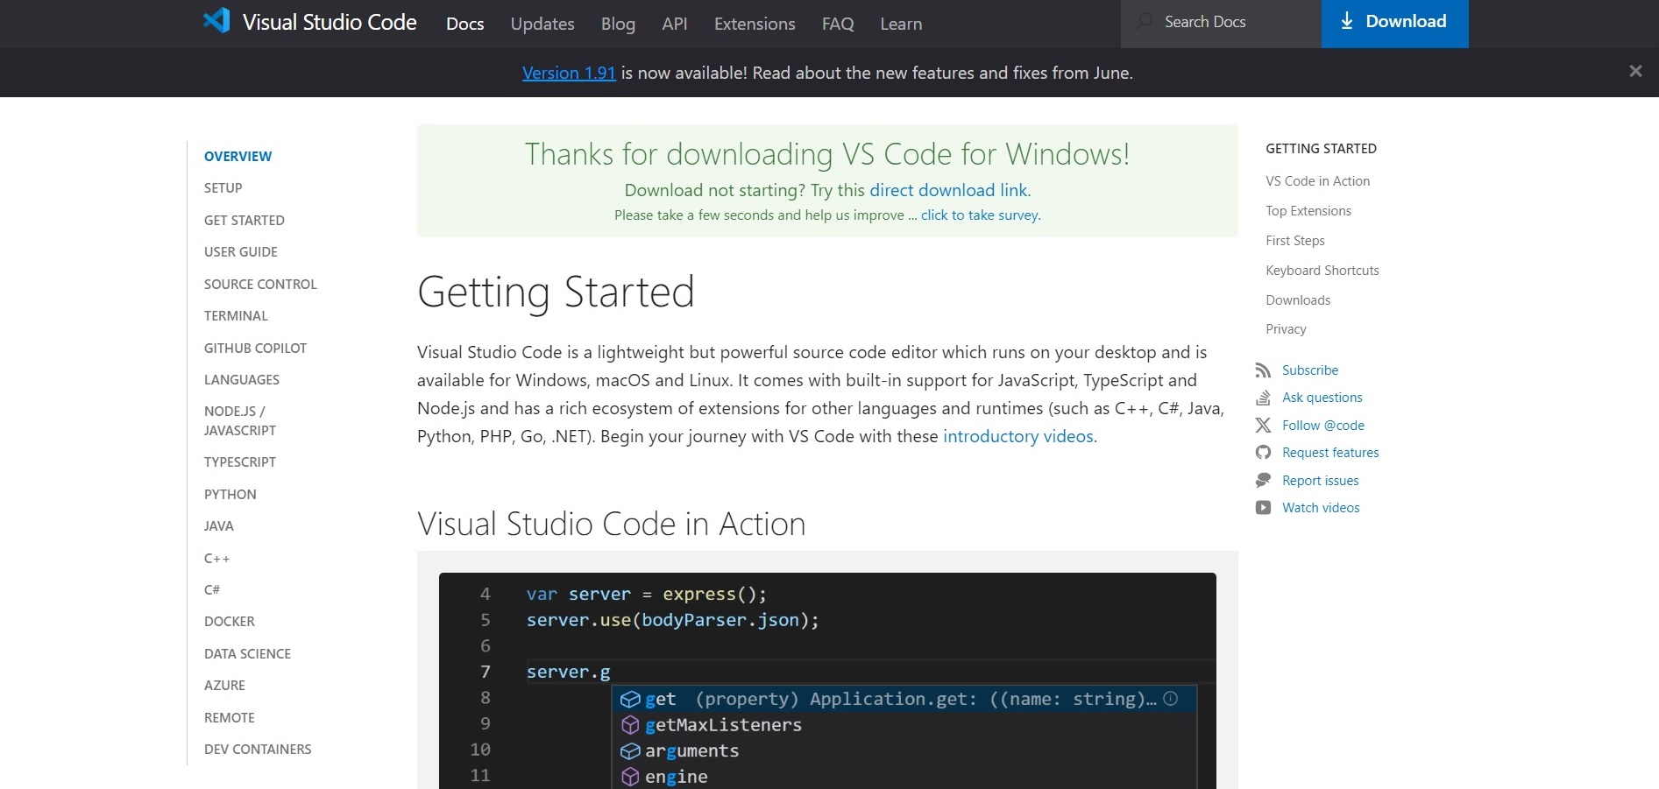Open the Data Science sidebar section
Image resolution: width=1659 pixels, height=789 pixels.
tap(247, 654)
